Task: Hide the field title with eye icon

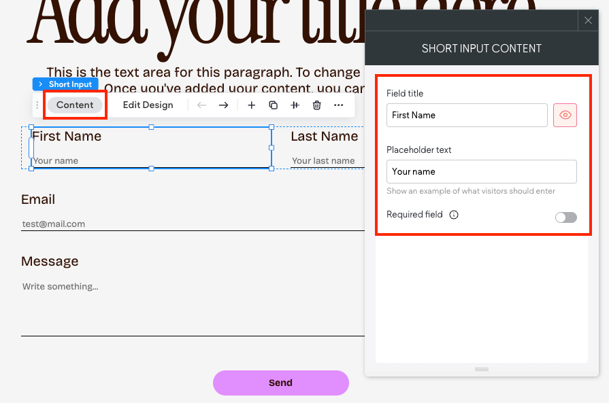Action: 565,116
